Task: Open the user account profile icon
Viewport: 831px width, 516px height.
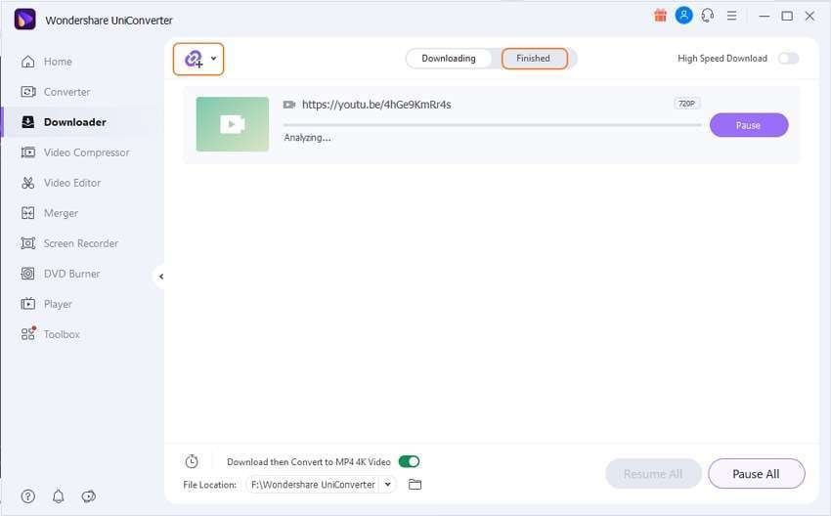Action: (683, 16)
